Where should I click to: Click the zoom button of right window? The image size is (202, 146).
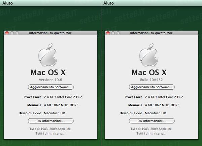click(118, 33)
